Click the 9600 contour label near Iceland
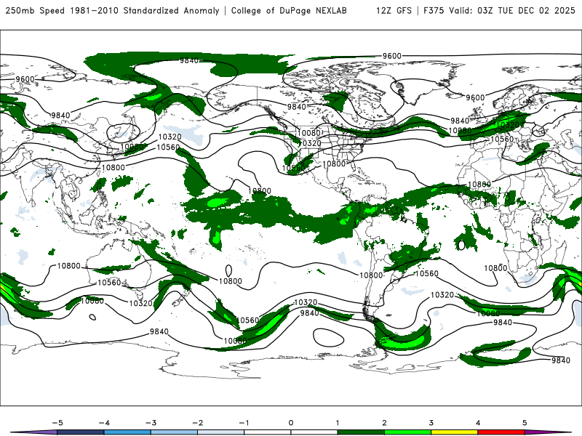This screenshot has width=582, height=436. coord(475,97)
